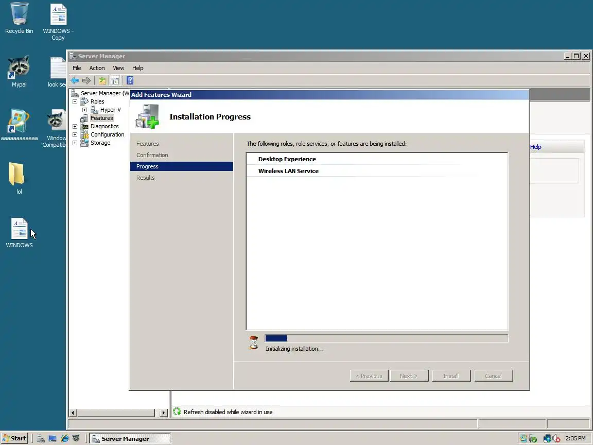Click the installation progress bar
The height and width of the screenshot is (445, 593).
(386, 338)
